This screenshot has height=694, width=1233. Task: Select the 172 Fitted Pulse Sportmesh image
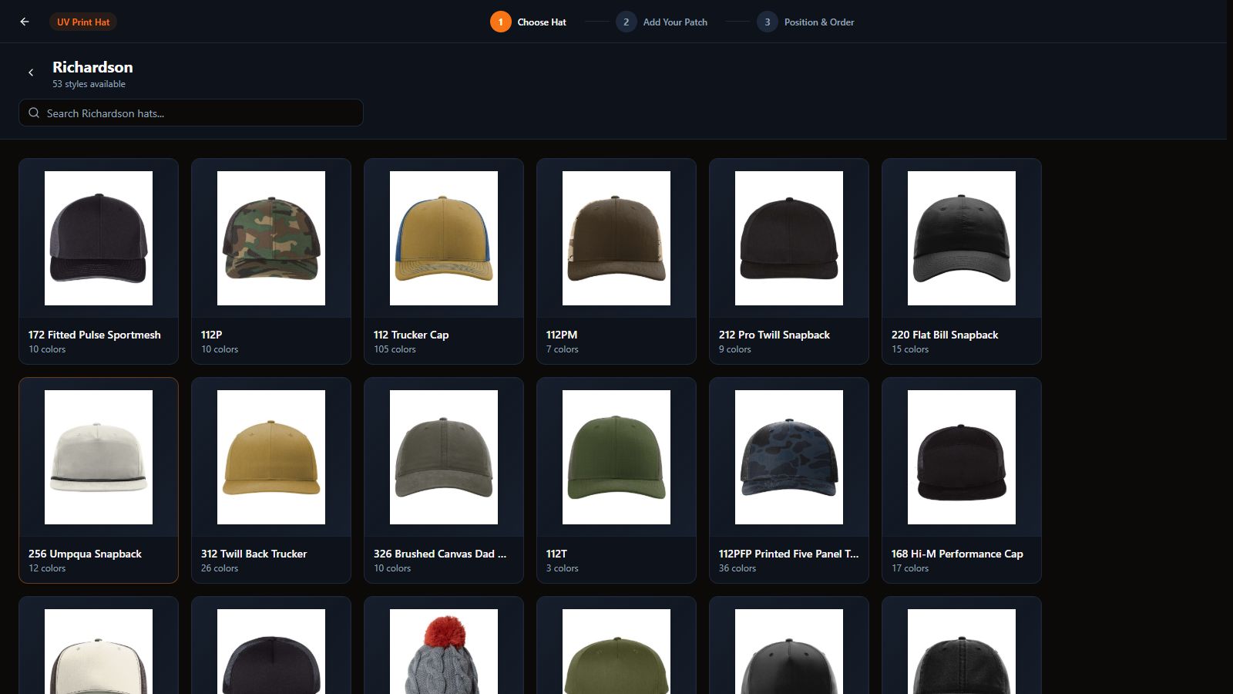coord(99,238)
